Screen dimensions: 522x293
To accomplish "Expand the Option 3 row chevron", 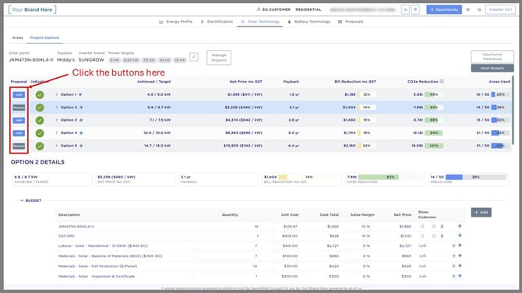I will tap(57, 120).
